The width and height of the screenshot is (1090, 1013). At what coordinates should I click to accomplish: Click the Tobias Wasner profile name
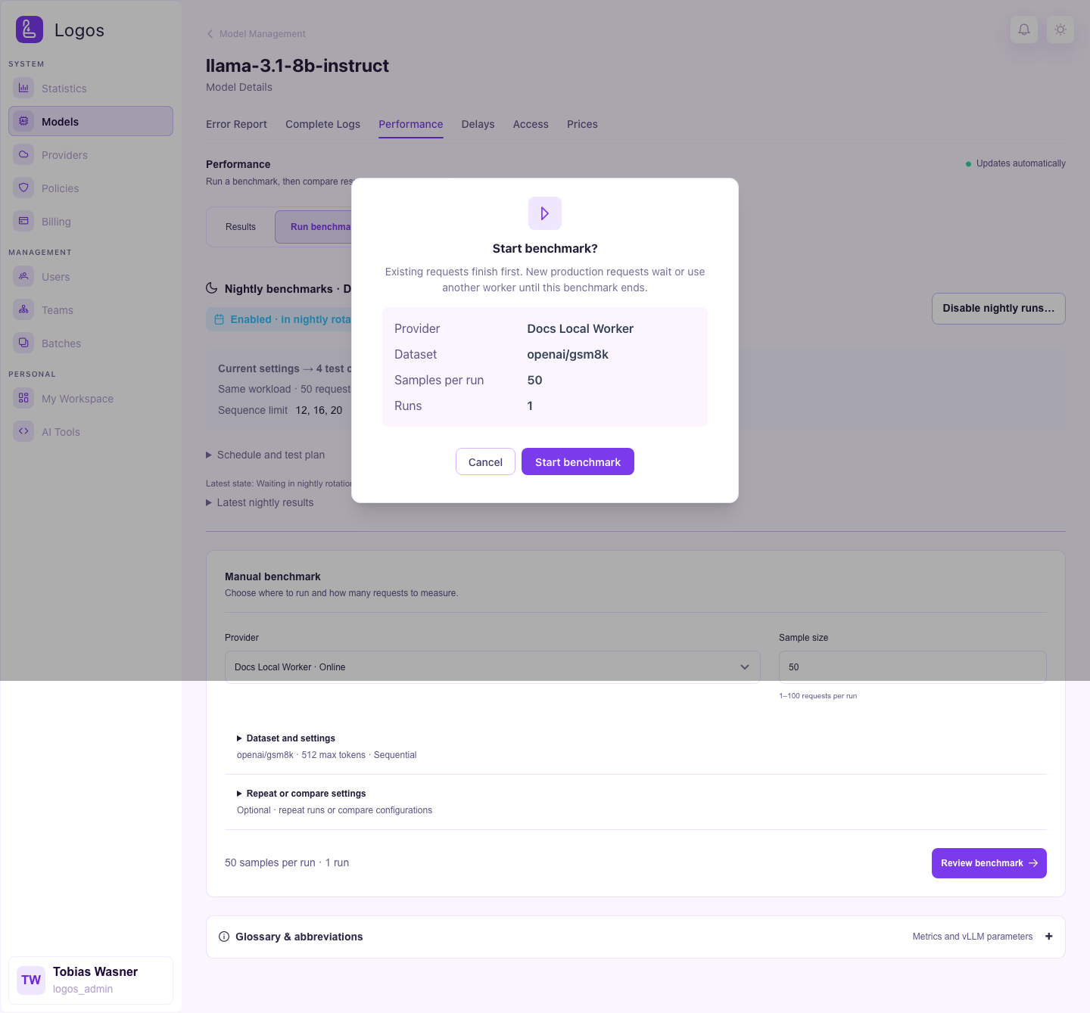pyautogui.click(x=95, y=972)
